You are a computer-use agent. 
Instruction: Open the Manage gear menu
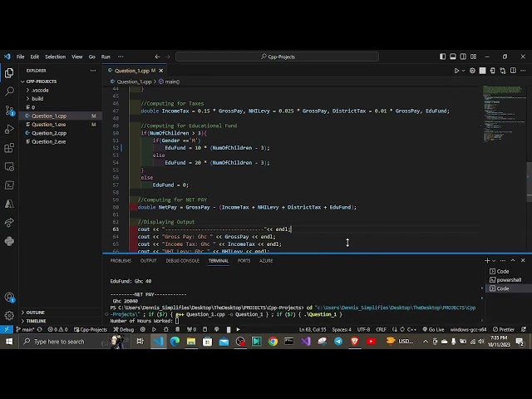[9, 316]
